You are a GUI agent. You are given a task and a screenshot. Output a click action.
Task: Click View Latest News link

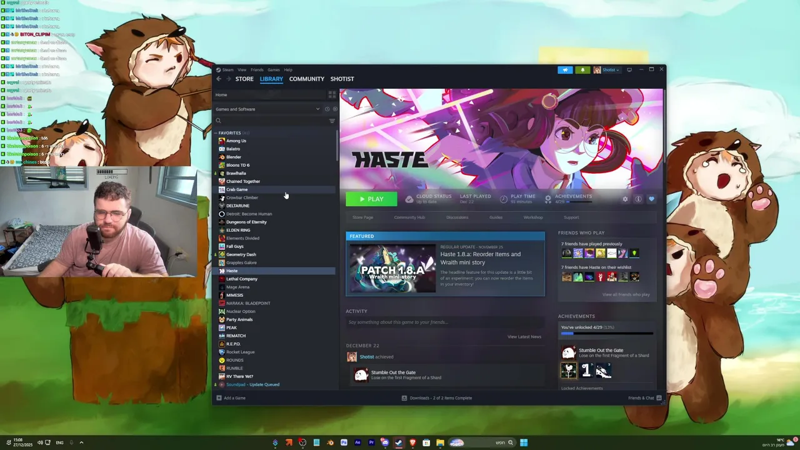(524, 337)
